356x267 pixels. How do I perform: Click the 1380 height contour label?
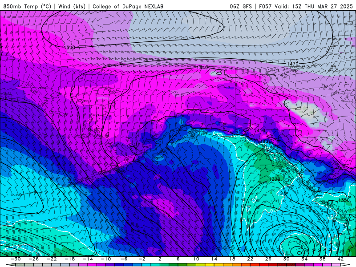(263, 141)
